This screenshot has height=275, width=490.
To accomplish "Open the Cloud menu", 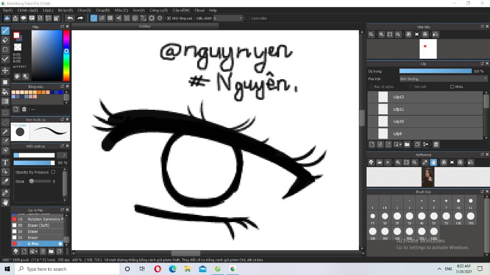I will point(199,11).
